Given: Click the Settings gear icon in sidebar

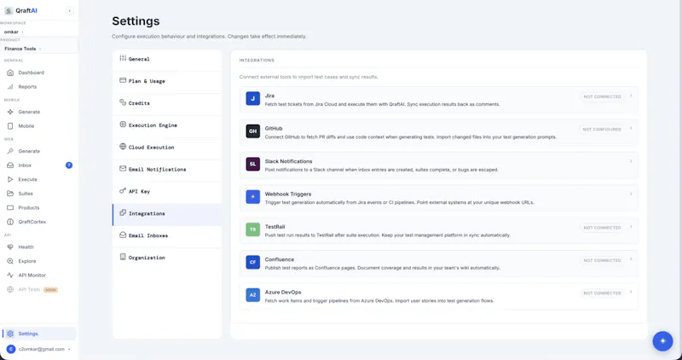Looking at the screenshot, I should pyautogui.click(x=10, y=334).
